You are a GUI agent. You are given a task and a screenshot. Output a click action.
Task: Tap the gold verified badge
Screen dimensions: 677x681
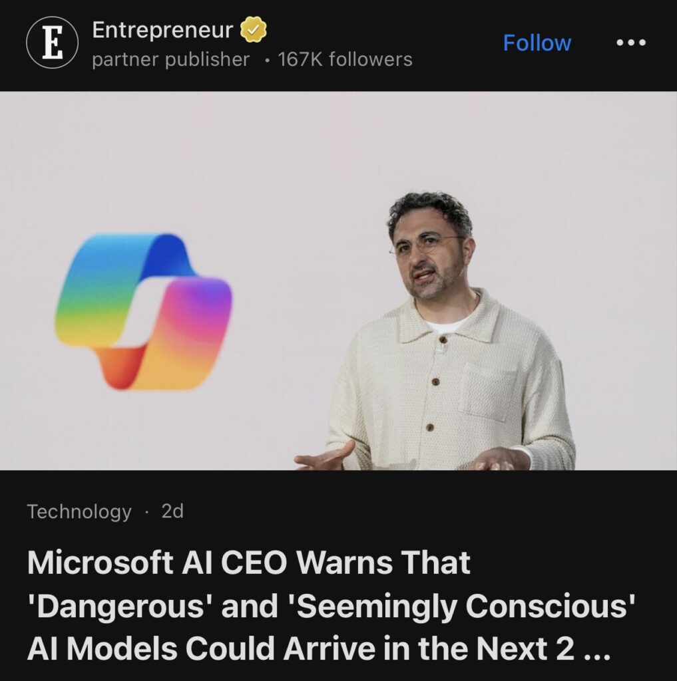254,29
